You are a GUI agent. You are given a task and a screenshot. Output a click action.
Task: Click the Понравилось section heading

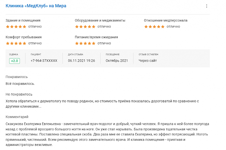click(17, 77)
